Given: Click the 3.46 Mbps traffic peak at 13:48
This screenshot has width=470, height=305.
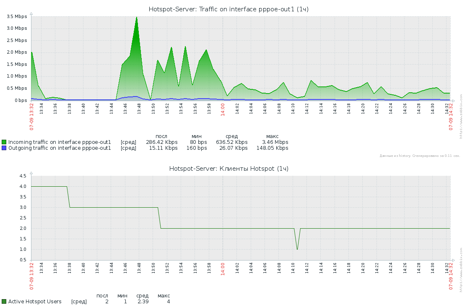Looking at the screenshot, I should click(137, 17).
